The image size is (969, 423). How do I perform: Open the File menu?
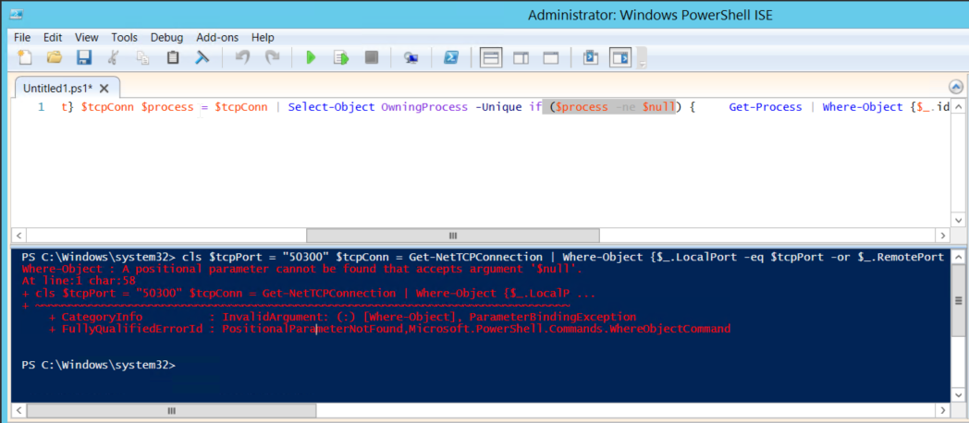22,37
